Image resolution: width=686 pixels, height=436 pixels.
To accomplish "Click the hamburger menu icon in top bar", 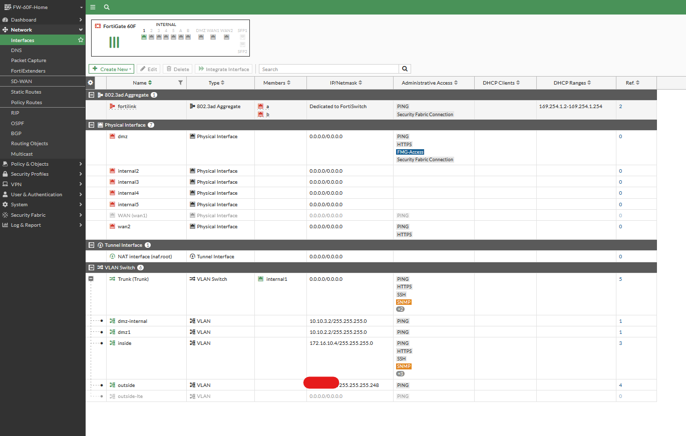I will coord(93,8).
